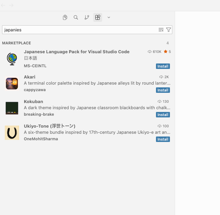Clear the extensions search results
Screen dimensions: 220x215
(161, 30)
